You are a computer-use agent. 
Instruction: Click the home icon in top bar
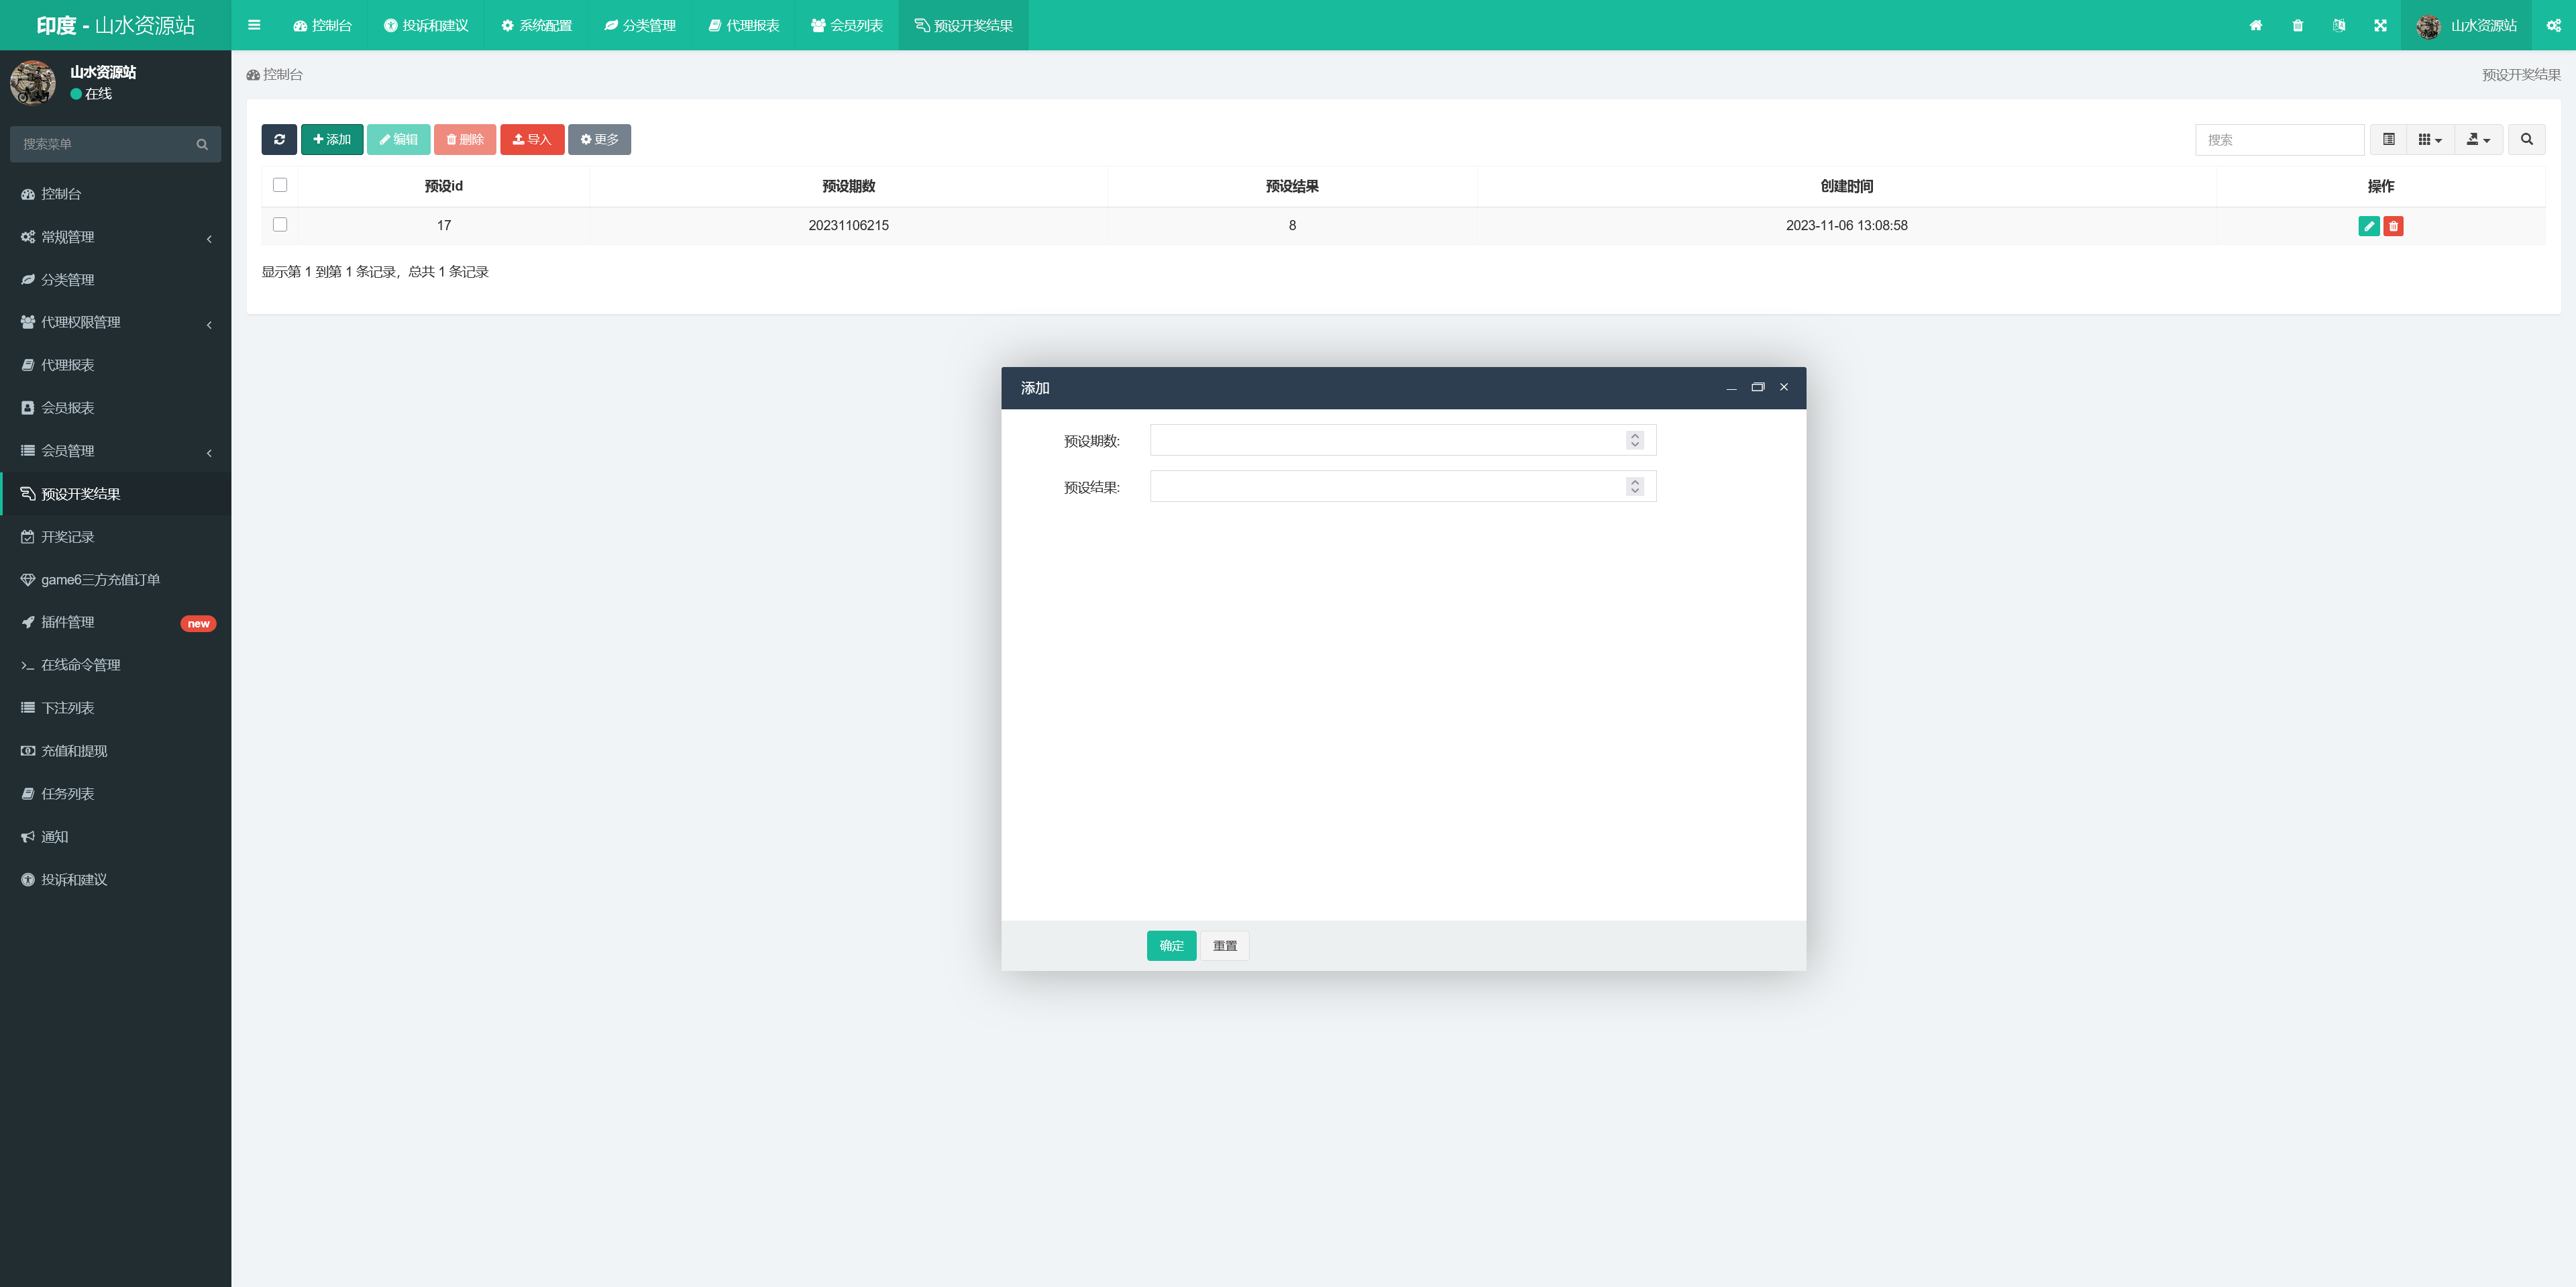[x=2256, y=25]
